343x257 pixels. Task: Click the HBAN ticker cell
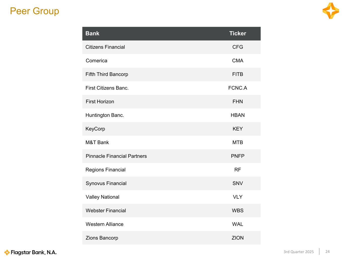point(237,115)
